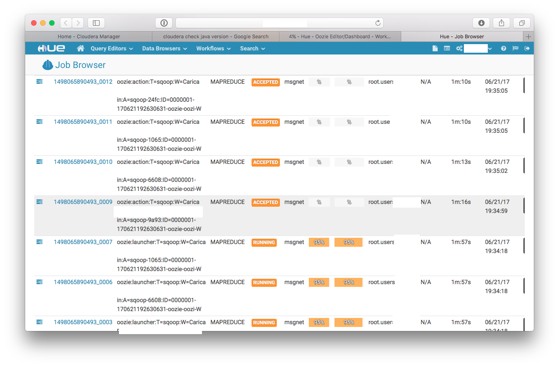Image resolution: width=559 pixels, height=367 pixels.
Task: Click the documents icon in the top navbar
Action: tap(435, 48)
